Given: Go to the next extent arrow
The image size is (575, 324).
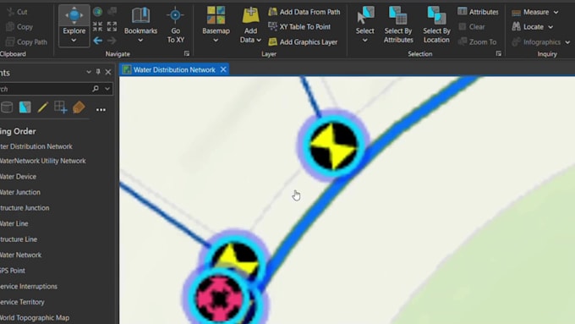Looking at the screenshot, I should 112,41.
